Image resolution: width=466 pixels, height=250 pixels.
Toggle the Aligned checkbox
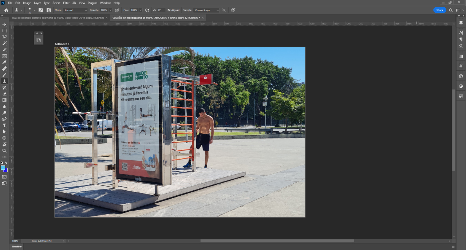[169, 10]
